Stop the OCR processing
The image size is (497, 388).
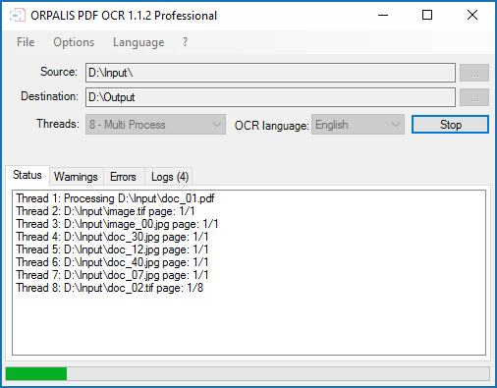(450, 125)
